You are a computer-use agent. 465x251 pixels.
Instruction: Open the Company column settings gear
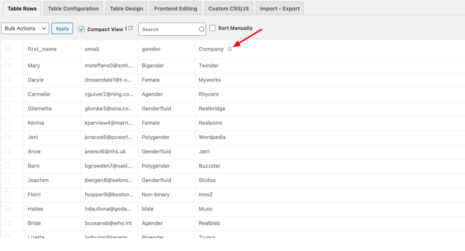point(230,49)
